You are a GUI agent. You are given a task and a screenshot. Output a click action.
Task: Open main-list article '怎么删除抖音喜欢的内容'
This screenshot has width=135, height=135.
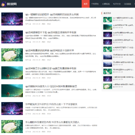(52, 122)
